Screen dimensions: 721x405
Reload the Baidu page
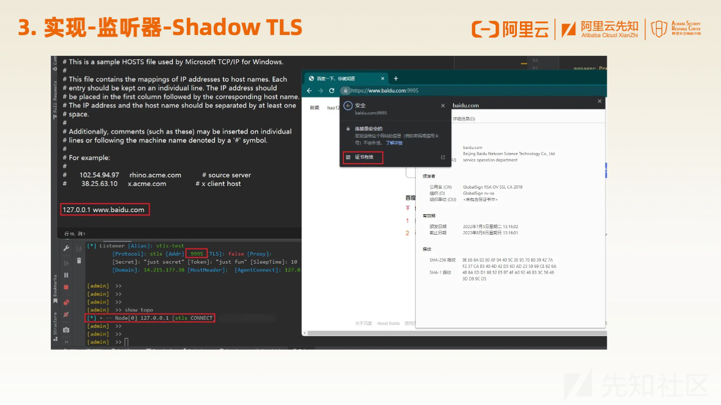click(x=332, y=91)
